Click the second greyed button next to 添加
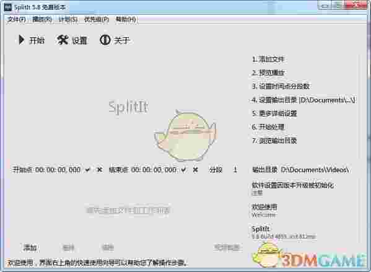The image size is (371, 272). 69,248
